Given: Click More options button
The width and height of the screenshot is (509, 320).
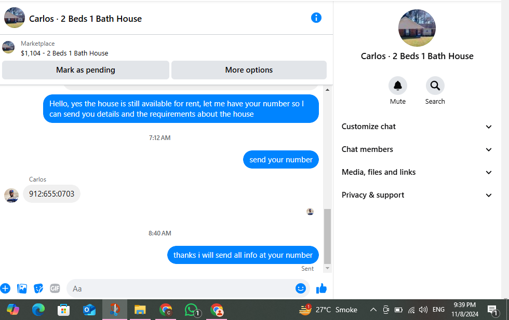Looking at the screenshot, I should click(x=249, y=70).
